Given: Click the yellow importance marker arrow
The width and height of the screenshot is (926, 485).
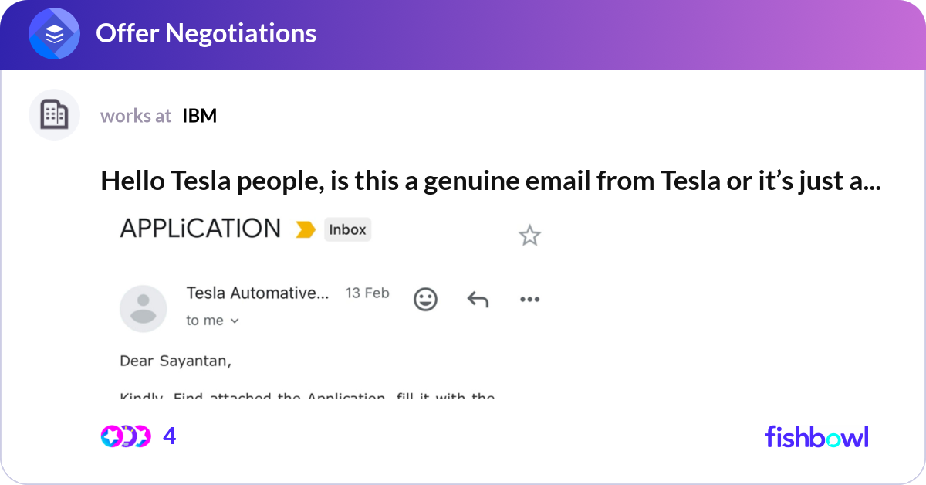Looking at the screenshot, I should point(306,229).
